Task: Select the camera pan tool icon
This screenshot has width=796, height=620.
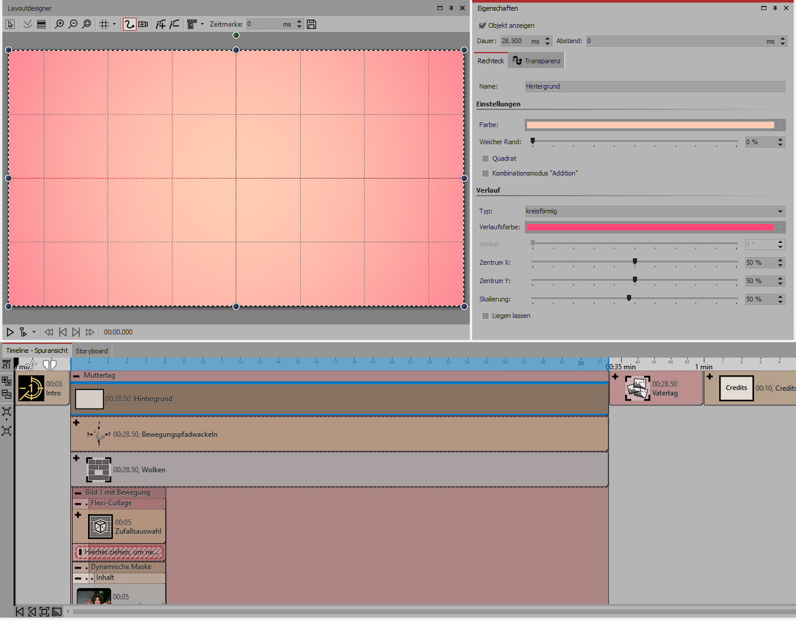Action: [143, 24]
